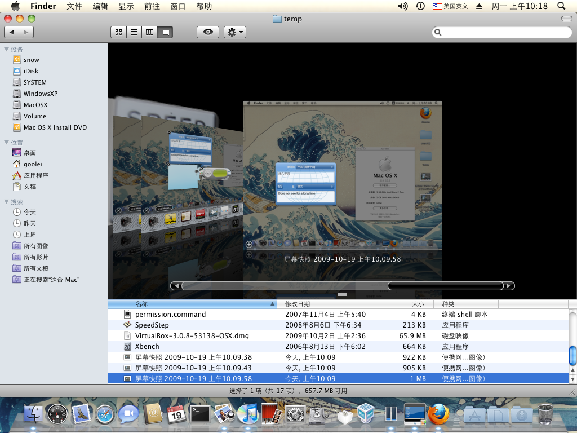Open iDisk in the sidebar
The height and width of the screenshot is (433, 577).
[x=31, y=71]
